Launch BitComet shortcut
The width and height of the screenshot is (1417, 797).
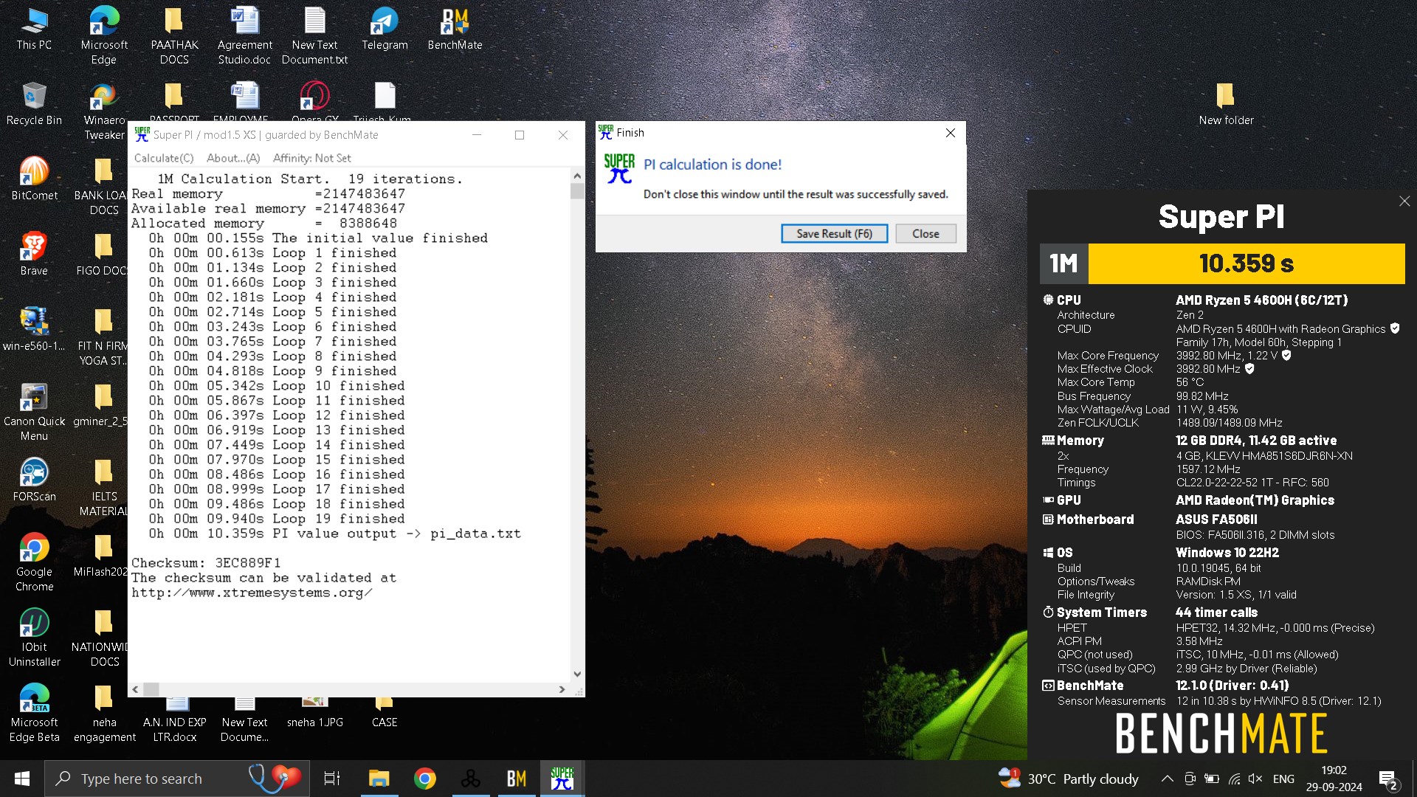pos(34,179)
